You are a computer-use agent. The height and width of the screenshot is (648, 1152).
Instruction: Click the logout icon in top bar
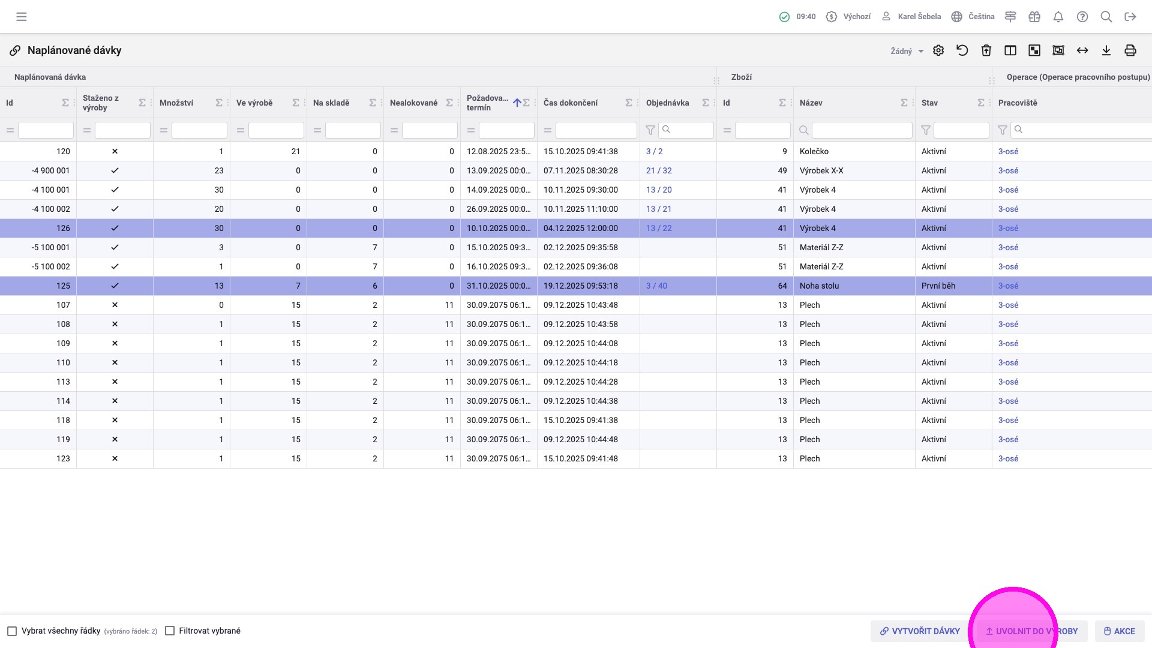(1130, 17)
